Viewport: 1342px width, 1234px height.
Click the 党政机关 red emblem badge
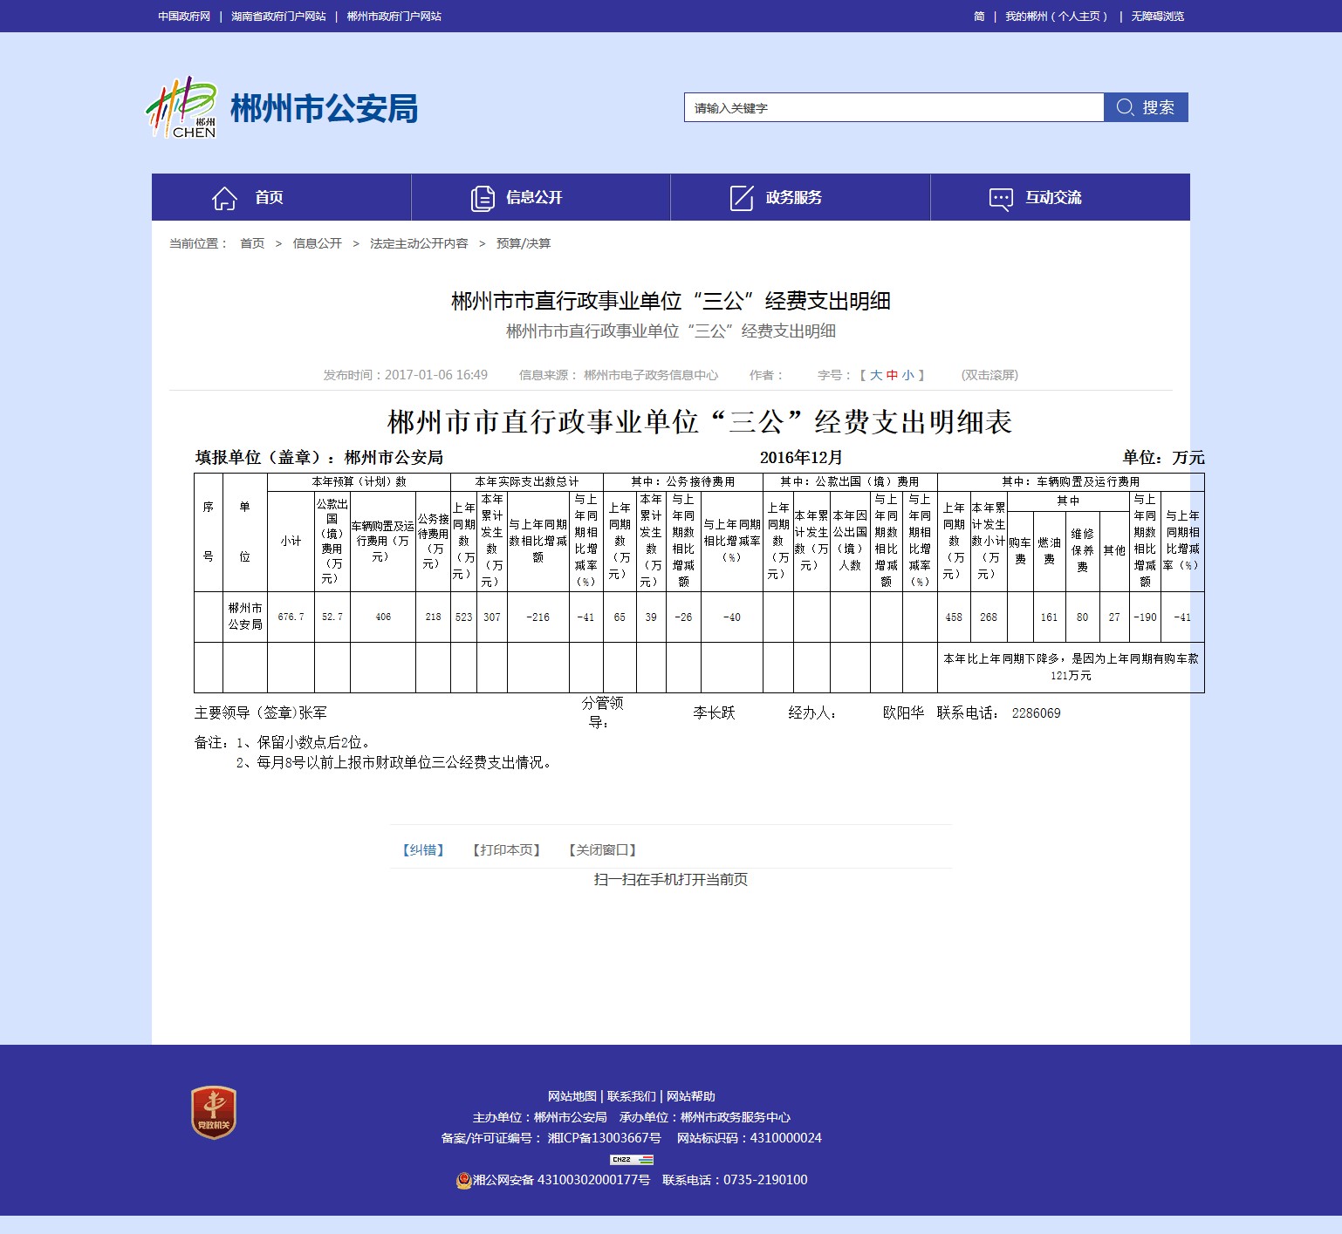pyautogui.click(x=214, y=1112)
